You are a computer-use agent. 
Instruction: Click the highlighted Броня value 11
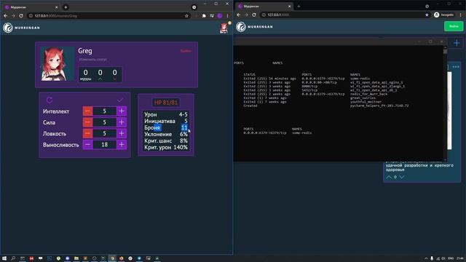coord(184,127)
